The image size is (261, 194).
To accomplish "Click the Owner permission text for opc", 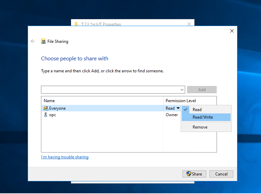I will click(171, 115).
